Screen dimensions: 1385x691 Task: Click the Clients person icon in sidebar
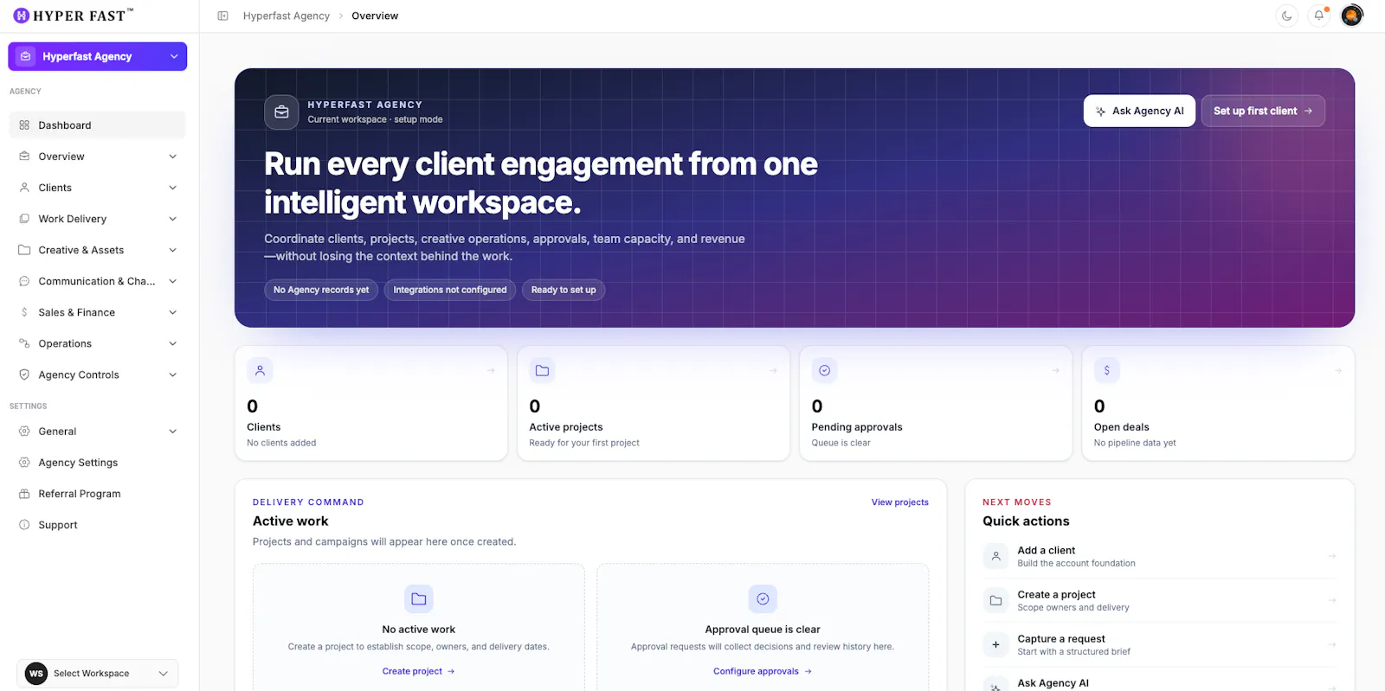pos(24,188)
